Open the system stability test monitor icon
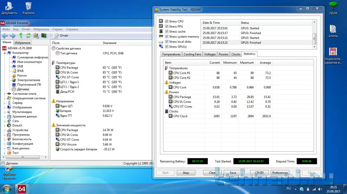 click(x=44, y=36)
